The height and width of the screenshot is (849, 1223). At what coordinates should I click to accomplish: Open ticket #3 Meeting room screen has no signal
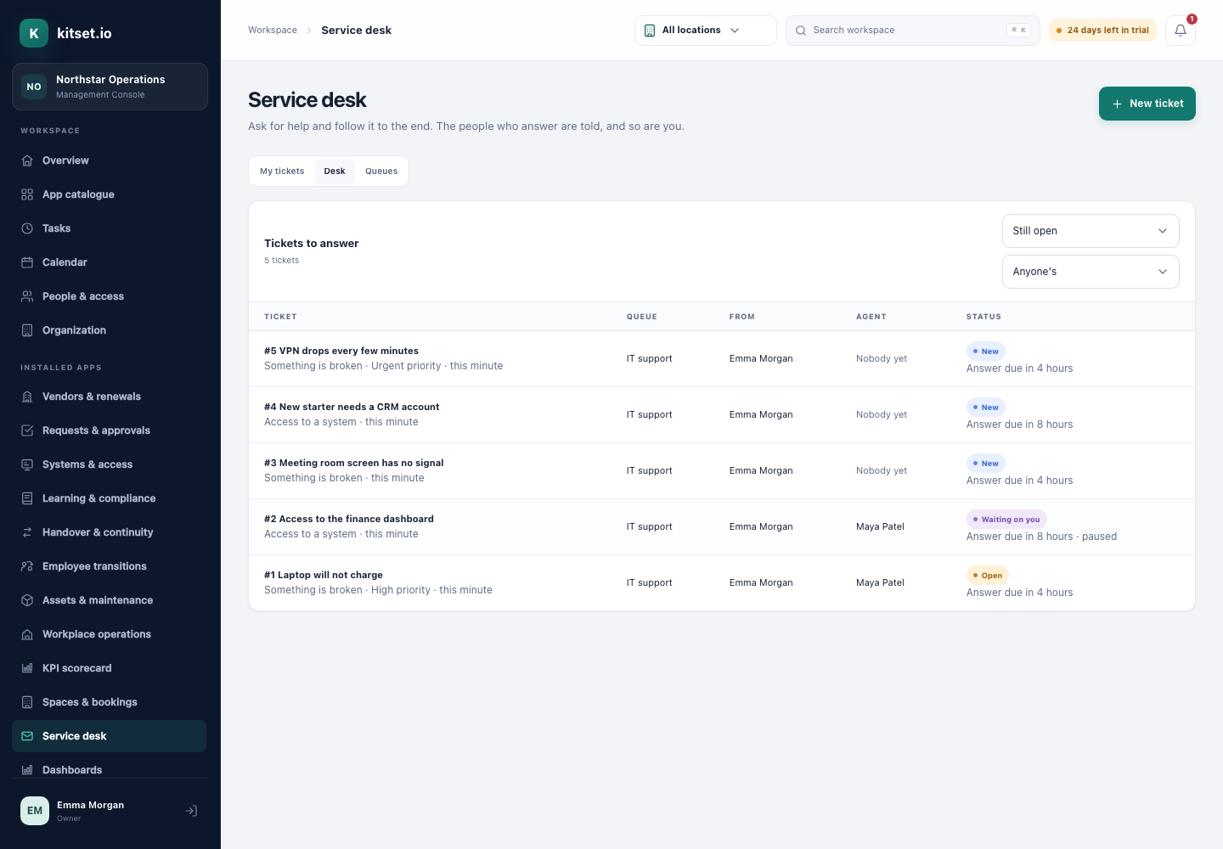pyautogui.click(x=722, y=471)
